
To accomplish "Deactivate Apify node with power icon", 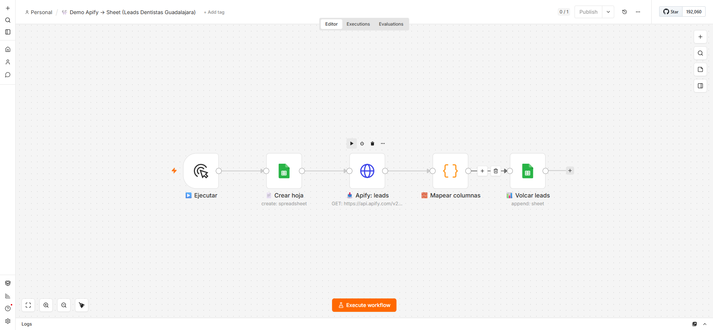I will tap(362, 143).
